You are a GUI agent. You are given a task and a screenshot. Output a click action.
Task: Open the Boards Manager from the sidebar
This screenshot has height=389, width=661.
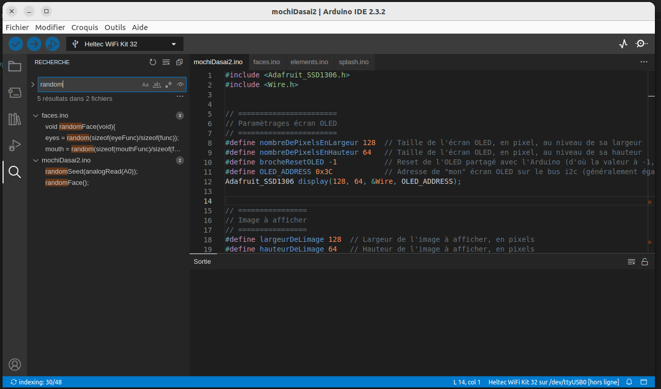click(14, 93)
